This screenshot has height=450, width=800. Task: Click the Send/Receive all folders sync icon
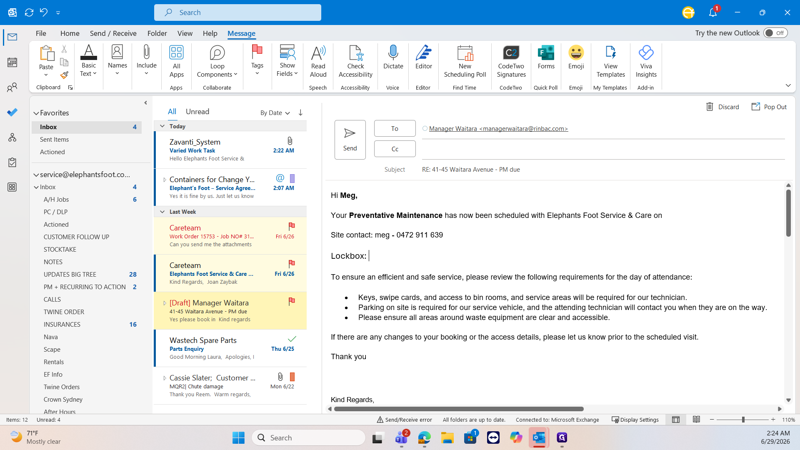(x=29, y=12)
